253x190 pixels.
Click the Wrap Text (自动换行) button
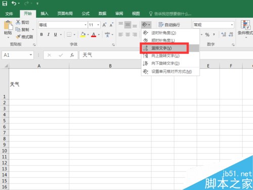169,25
